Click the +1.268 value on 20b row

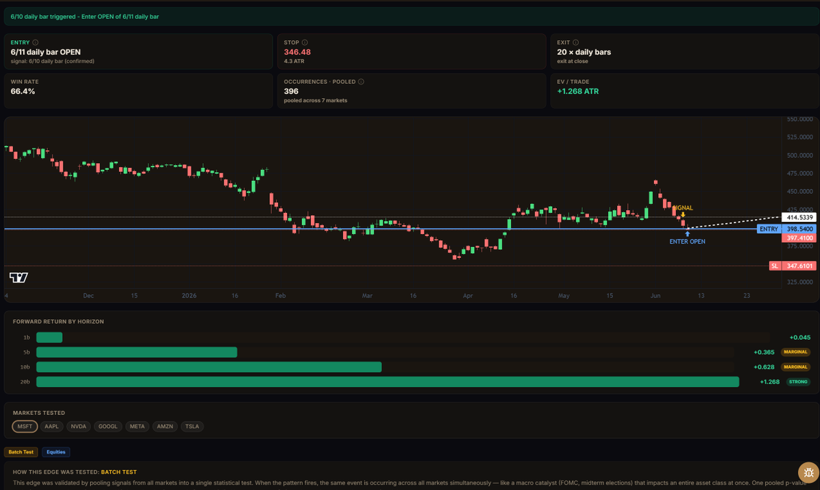point(769,381)
